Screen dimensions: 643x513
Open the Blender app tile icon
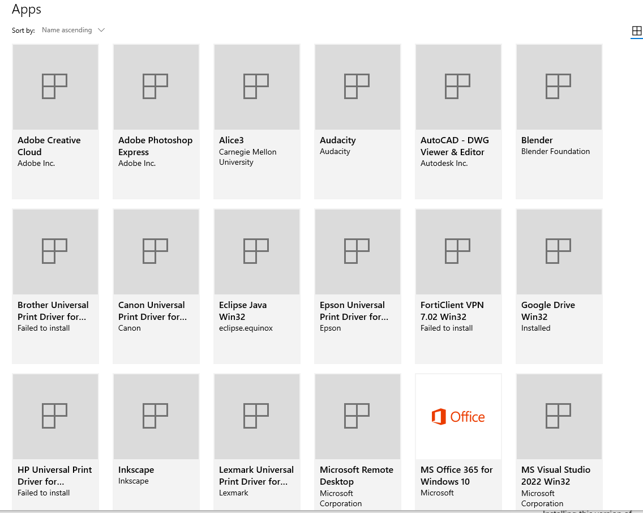pyautogui.click(x=559, y=87)
